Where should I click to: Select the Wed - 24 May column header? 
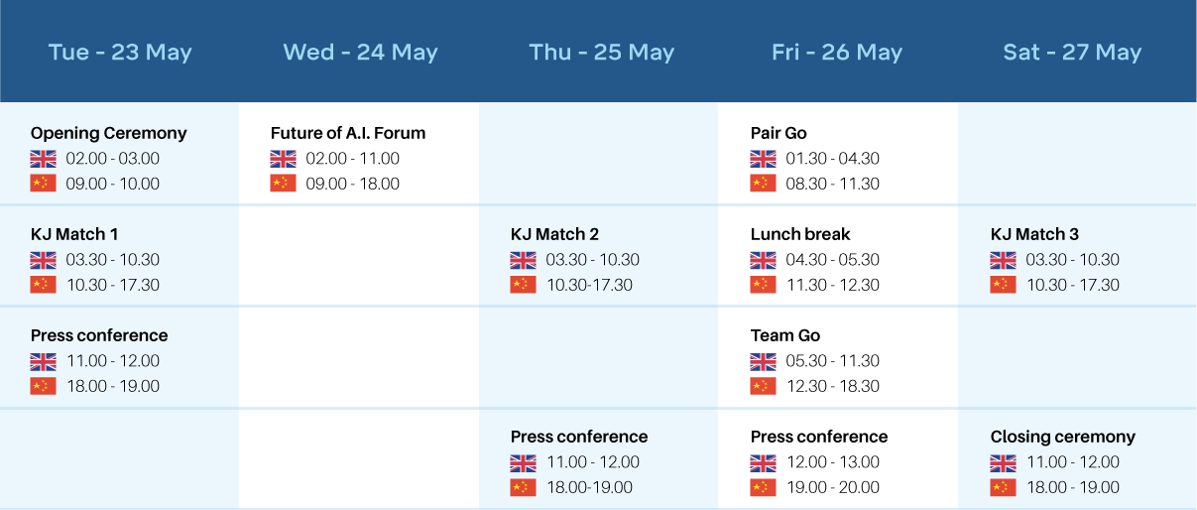point(360,53)
